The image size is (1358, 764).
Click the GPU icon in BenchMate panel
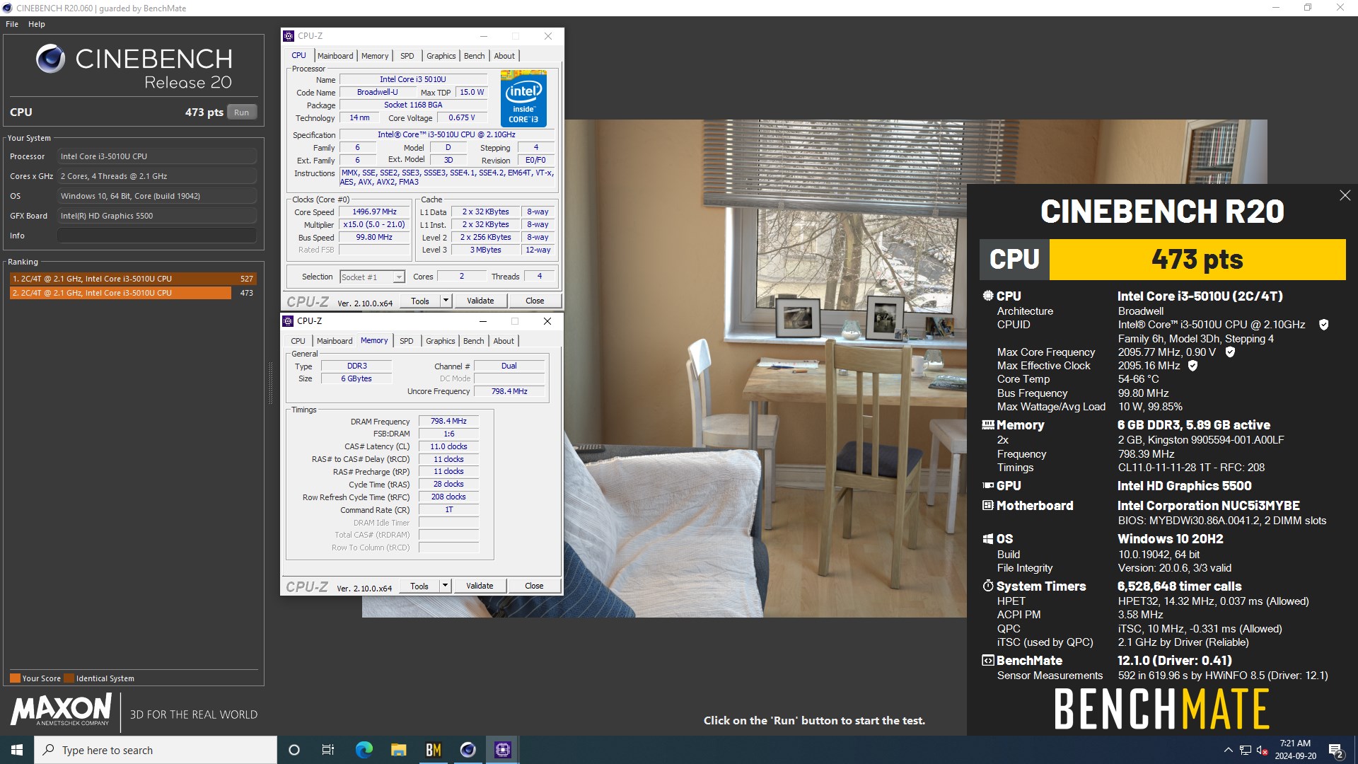(x=988, y=486)
